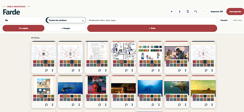This screenshot has height=112, width=244.
Task: Select the purple swatch on pirate and monkey card
Action: 168,65
